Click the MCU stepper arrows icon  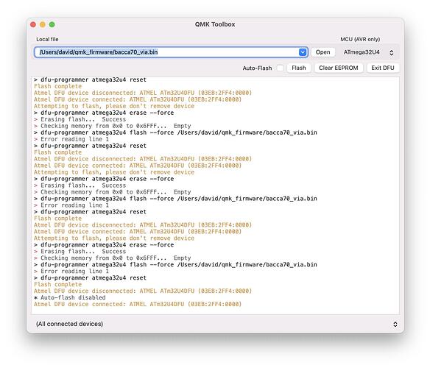[x=391, y=52]
